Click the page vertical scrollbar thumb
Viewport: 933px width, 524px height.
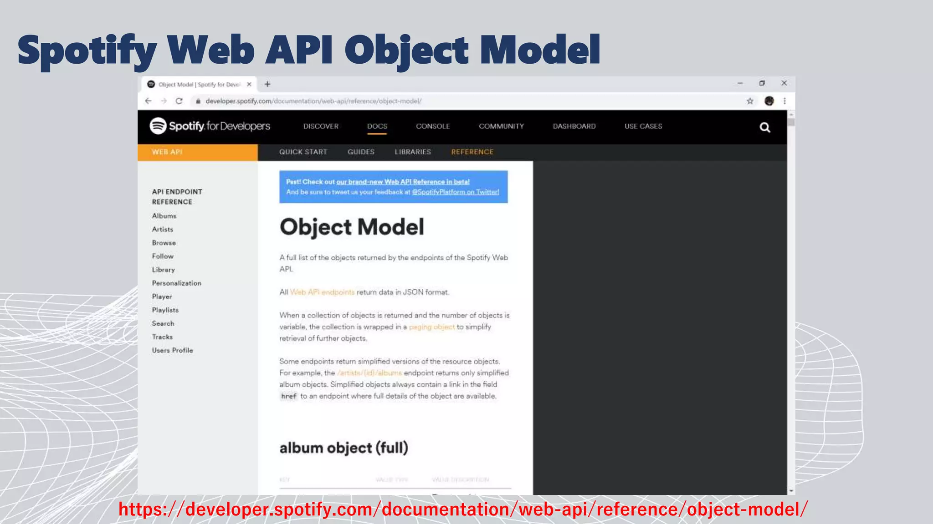(x=791, y=121)
